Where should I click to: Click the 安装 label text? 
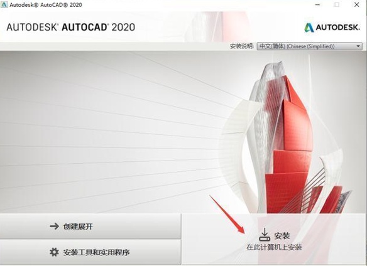point(282,236)
